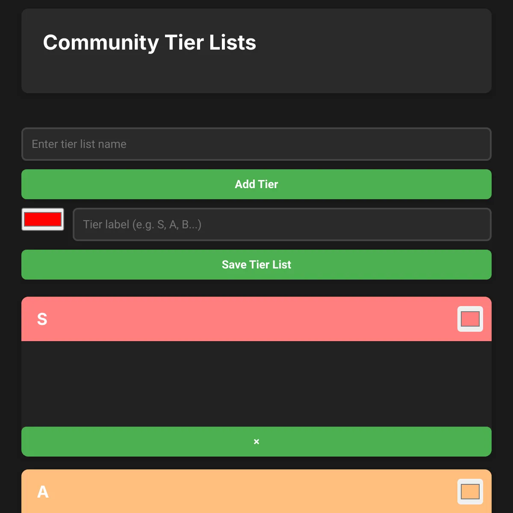Delete the S tier with its × button
Screen dimensions: 513x513
click(256, 442)
